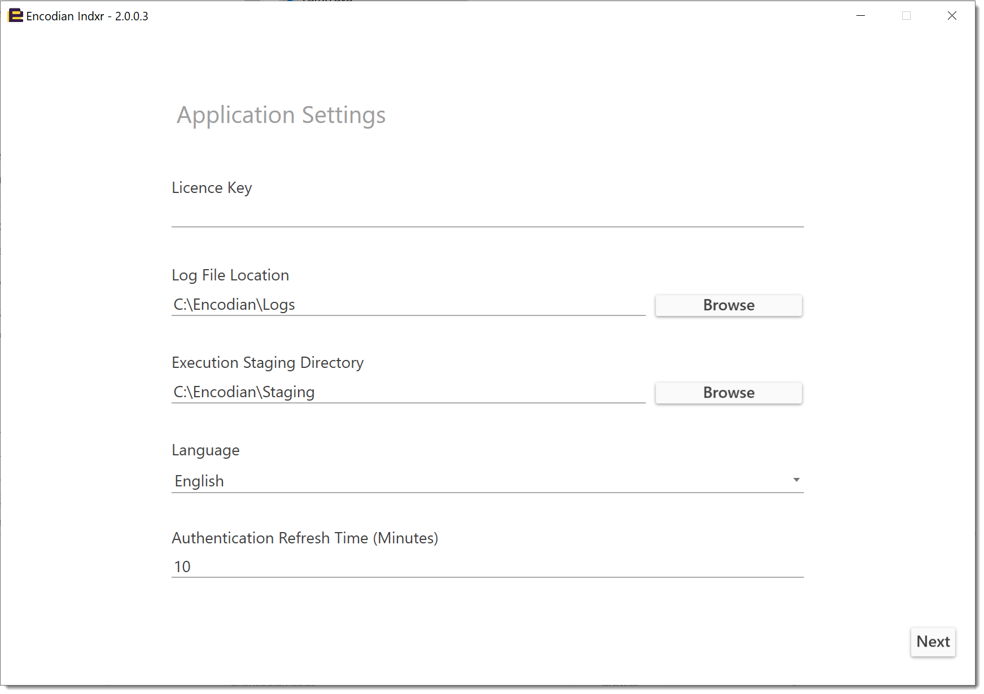Open the Language dropdown showing English

tap(487, 481)
